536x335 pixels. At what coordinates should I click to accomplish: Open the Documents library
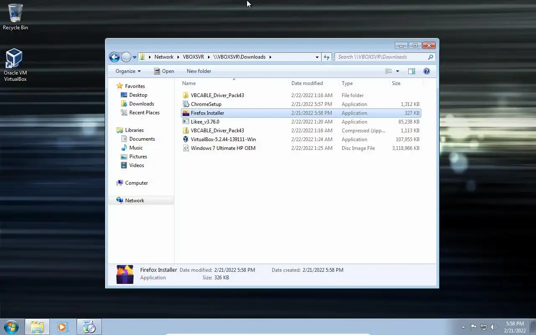(x=142, y=139)
